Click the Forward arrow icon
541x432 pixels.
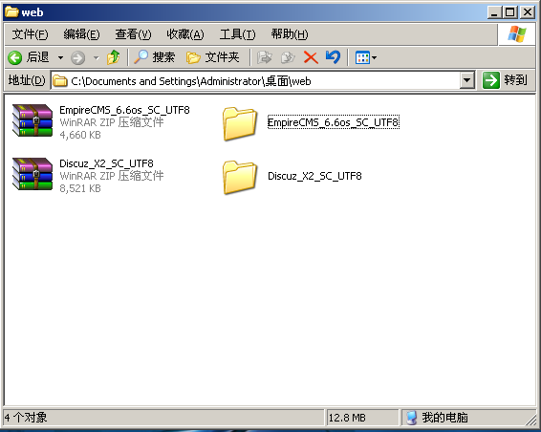coord(77,57)
